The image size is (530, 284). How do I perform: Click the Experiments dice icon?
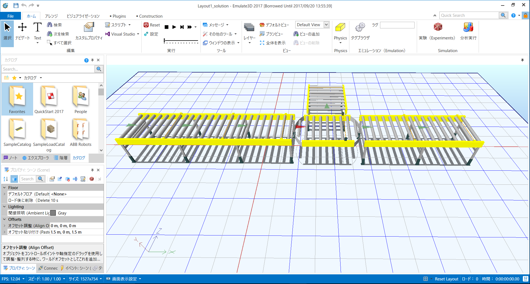point(438,27)
